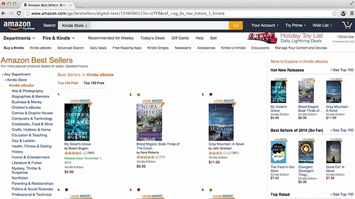Switch to the Top 100 Free tab
Image resolution: width=355 pixels, height=199 pixels.
click(94, 83)
